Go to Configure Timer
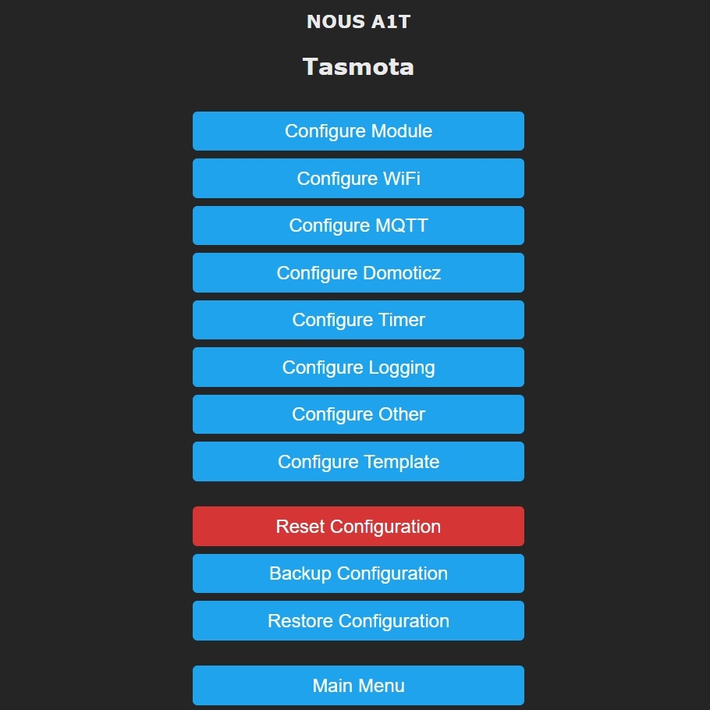 click(x=358, y=320)
